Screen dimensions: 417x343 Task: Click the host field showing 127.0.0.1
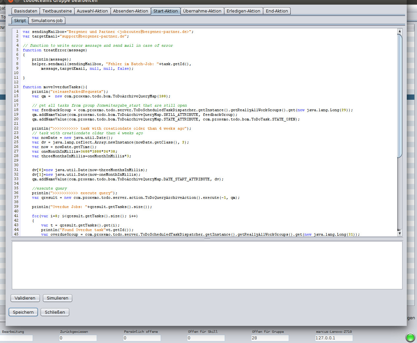tap(334, 338)
